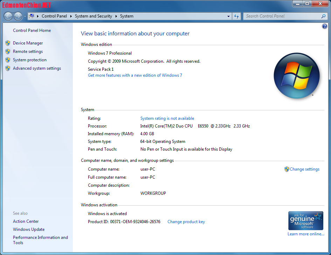Open the arrow after System and Security
Screen dimensions: 331x255
(116, 16)
